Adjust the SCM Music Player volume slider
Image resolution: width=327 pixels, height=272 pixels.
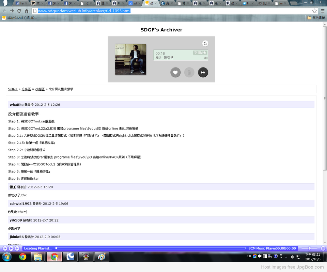pyautogui.click(x=309, y=248)
